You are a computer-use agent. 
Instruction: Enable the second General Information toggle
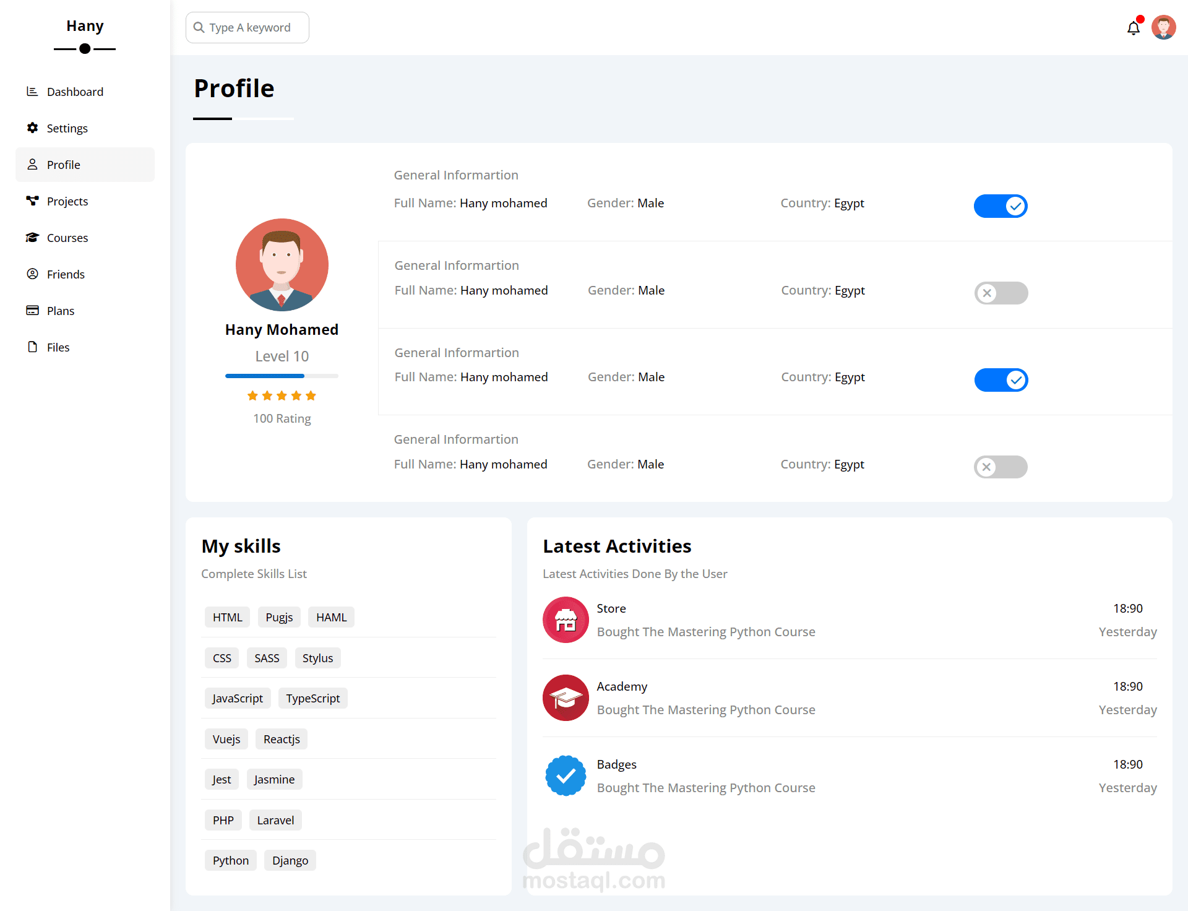click(1001, 293)
